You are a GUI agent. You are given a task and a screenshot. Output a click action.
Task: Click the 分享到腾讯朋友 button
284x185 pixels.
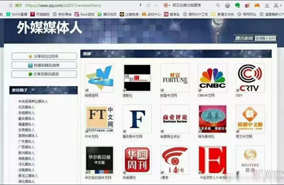point(44,74)
